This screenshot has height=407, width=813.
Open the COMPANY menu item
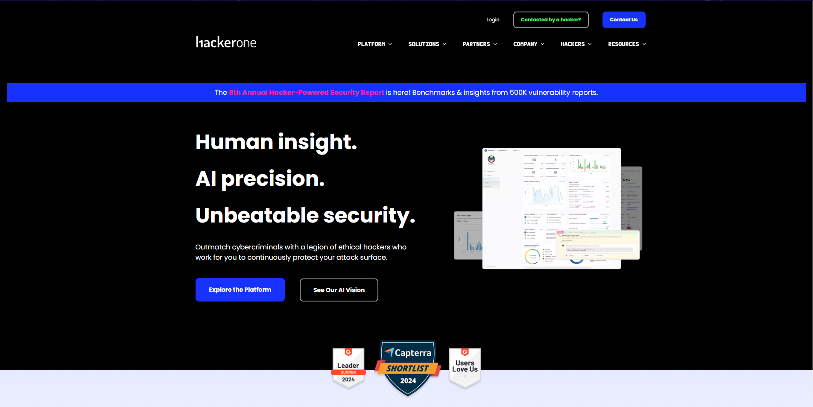coord(525,44)
